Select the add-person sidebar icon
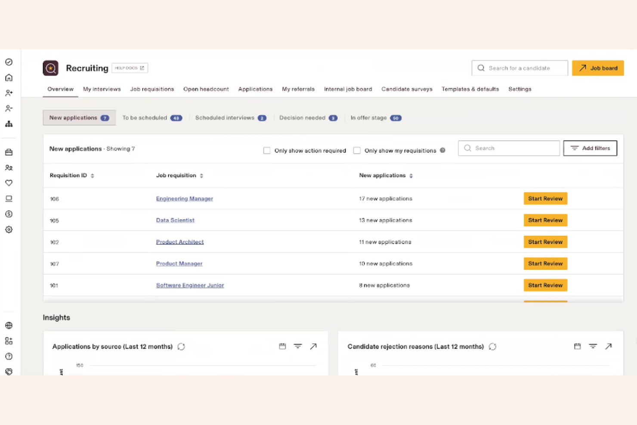Viewport: 637px width, 425px height. 9,93
